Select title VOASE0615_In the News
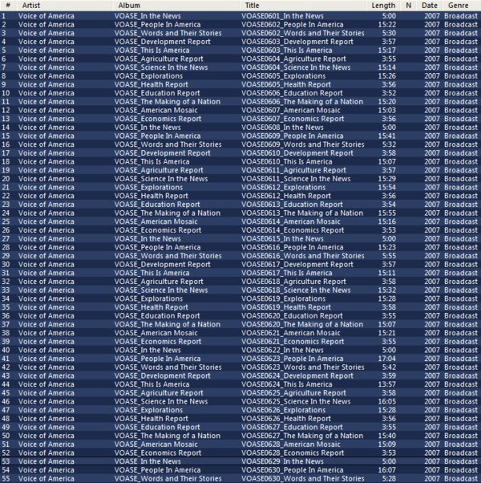This screenshot has width=481, height=483. [282, 239]
